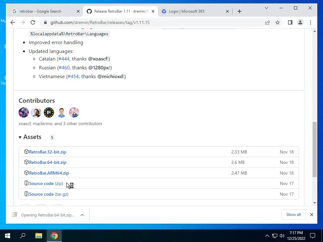323x242 pixels.
Task: Download RetroBar.ARM64.zip
Action: coord(49,173)
